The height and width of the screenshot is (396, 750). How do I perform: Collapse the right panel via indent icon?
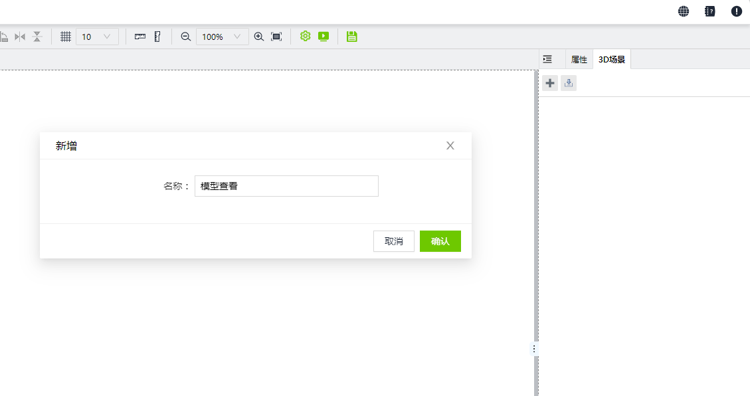(x=547, y=59)
